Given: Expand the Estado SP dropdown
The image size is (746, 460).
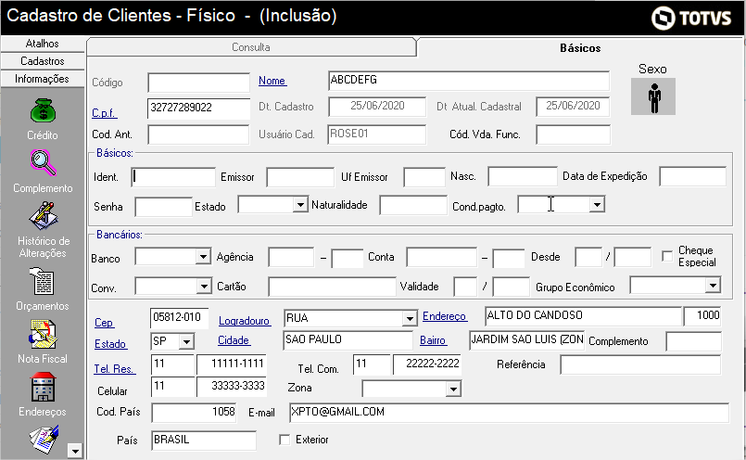Looking at the screenshot, I should (186, 341).
